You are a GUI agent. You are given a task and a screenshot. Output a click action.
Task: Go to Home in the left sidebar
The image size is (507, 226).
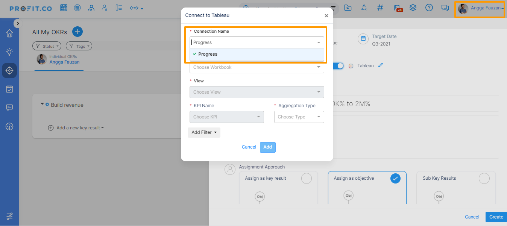(x=9, y=33)
